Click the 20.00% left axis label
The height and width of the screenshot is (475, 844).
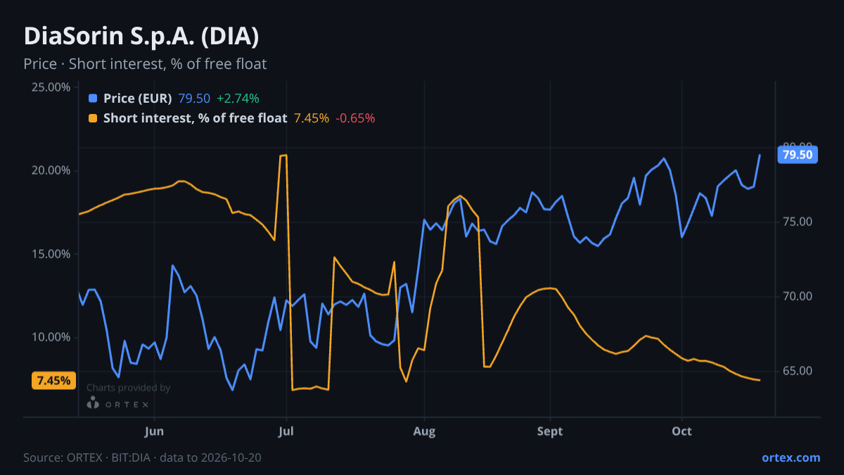[x=51, y=170]
